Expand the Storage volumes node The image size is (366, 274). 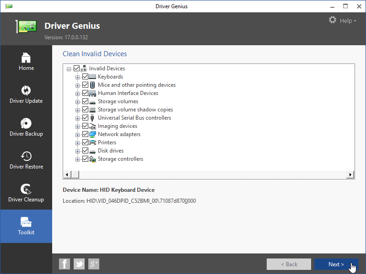pyautogui.click(x=77, y=102)
